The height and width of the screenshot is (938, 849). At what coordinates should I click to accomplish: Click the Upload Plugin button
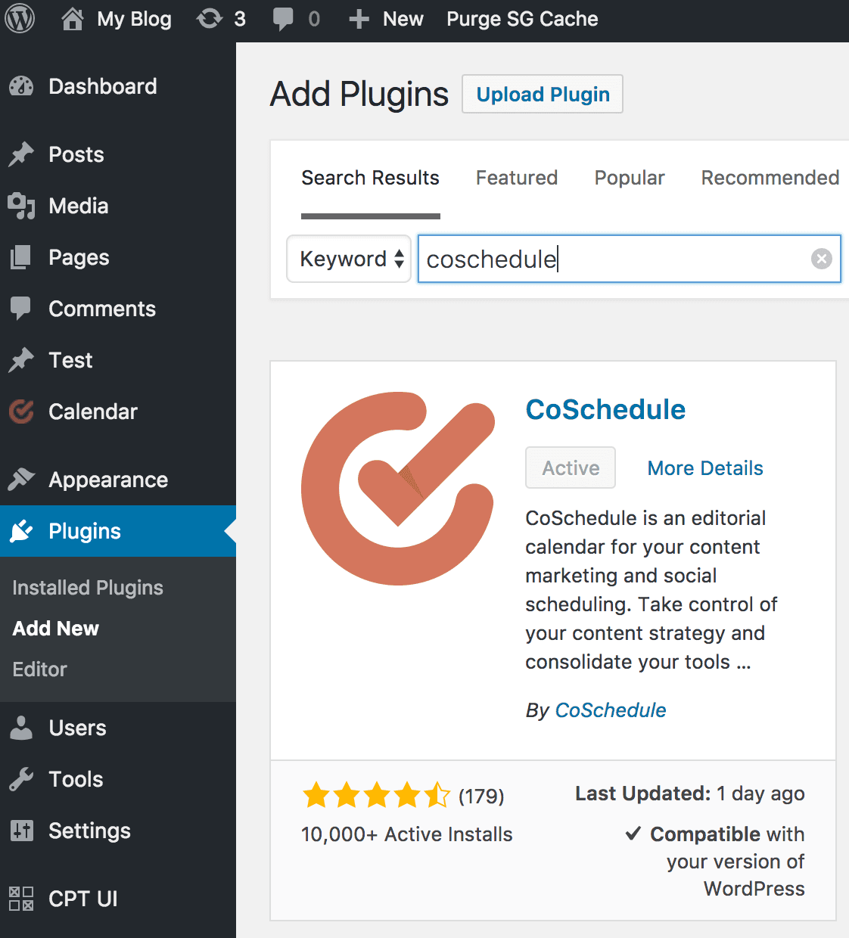(x=543, y=94)
